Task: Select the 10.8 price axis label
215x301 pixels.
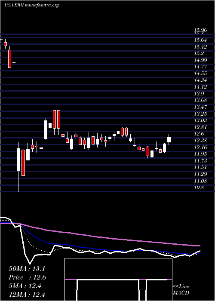Action: 200,187
